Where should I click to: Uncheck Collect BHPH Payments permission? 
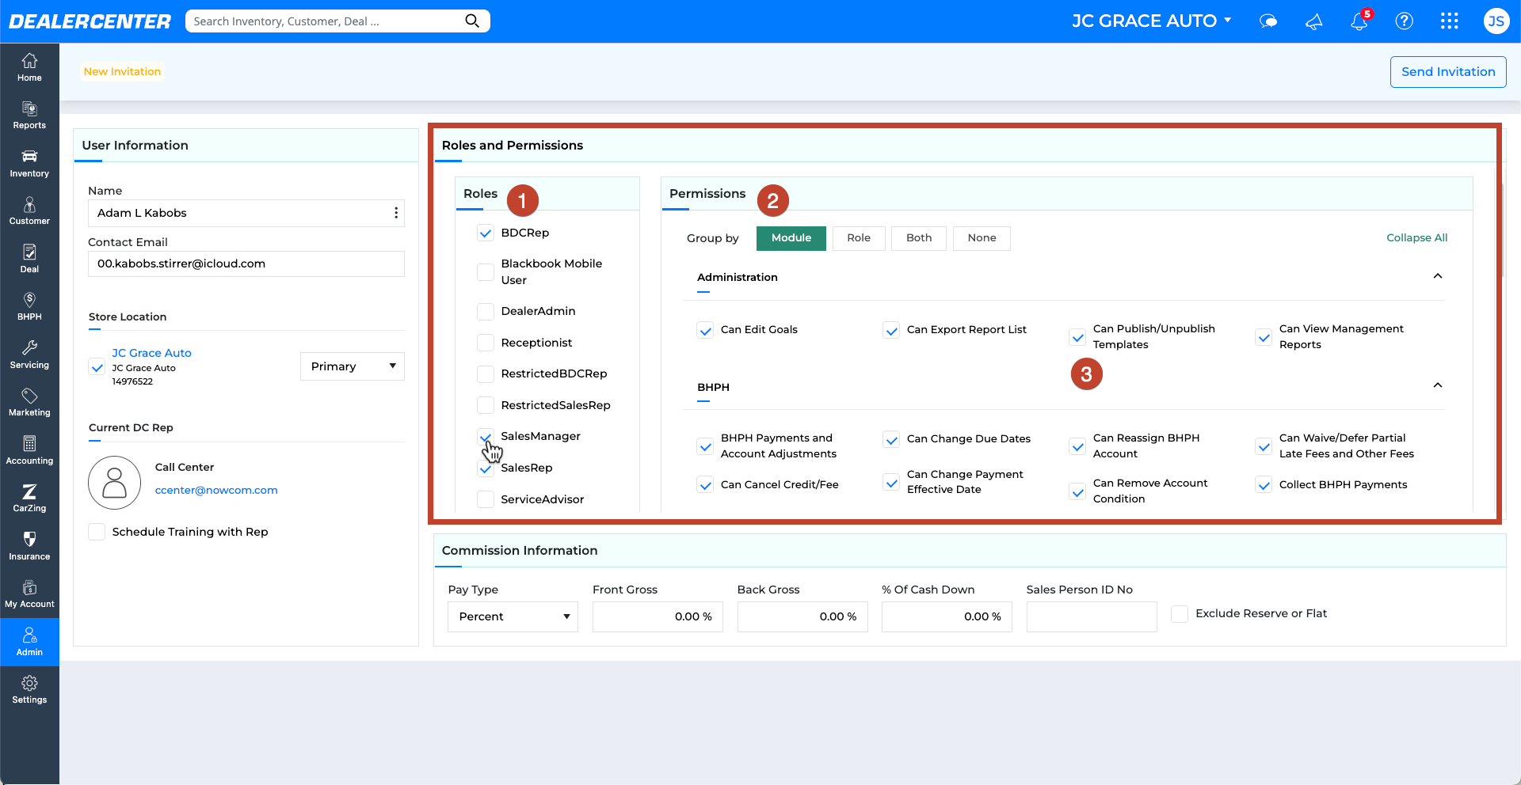1264,485
